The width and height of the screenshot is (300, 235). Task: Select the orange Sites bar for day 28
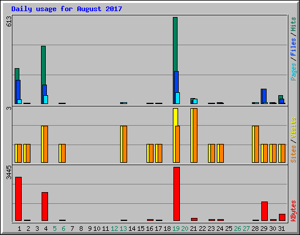(x=257, y=144)
